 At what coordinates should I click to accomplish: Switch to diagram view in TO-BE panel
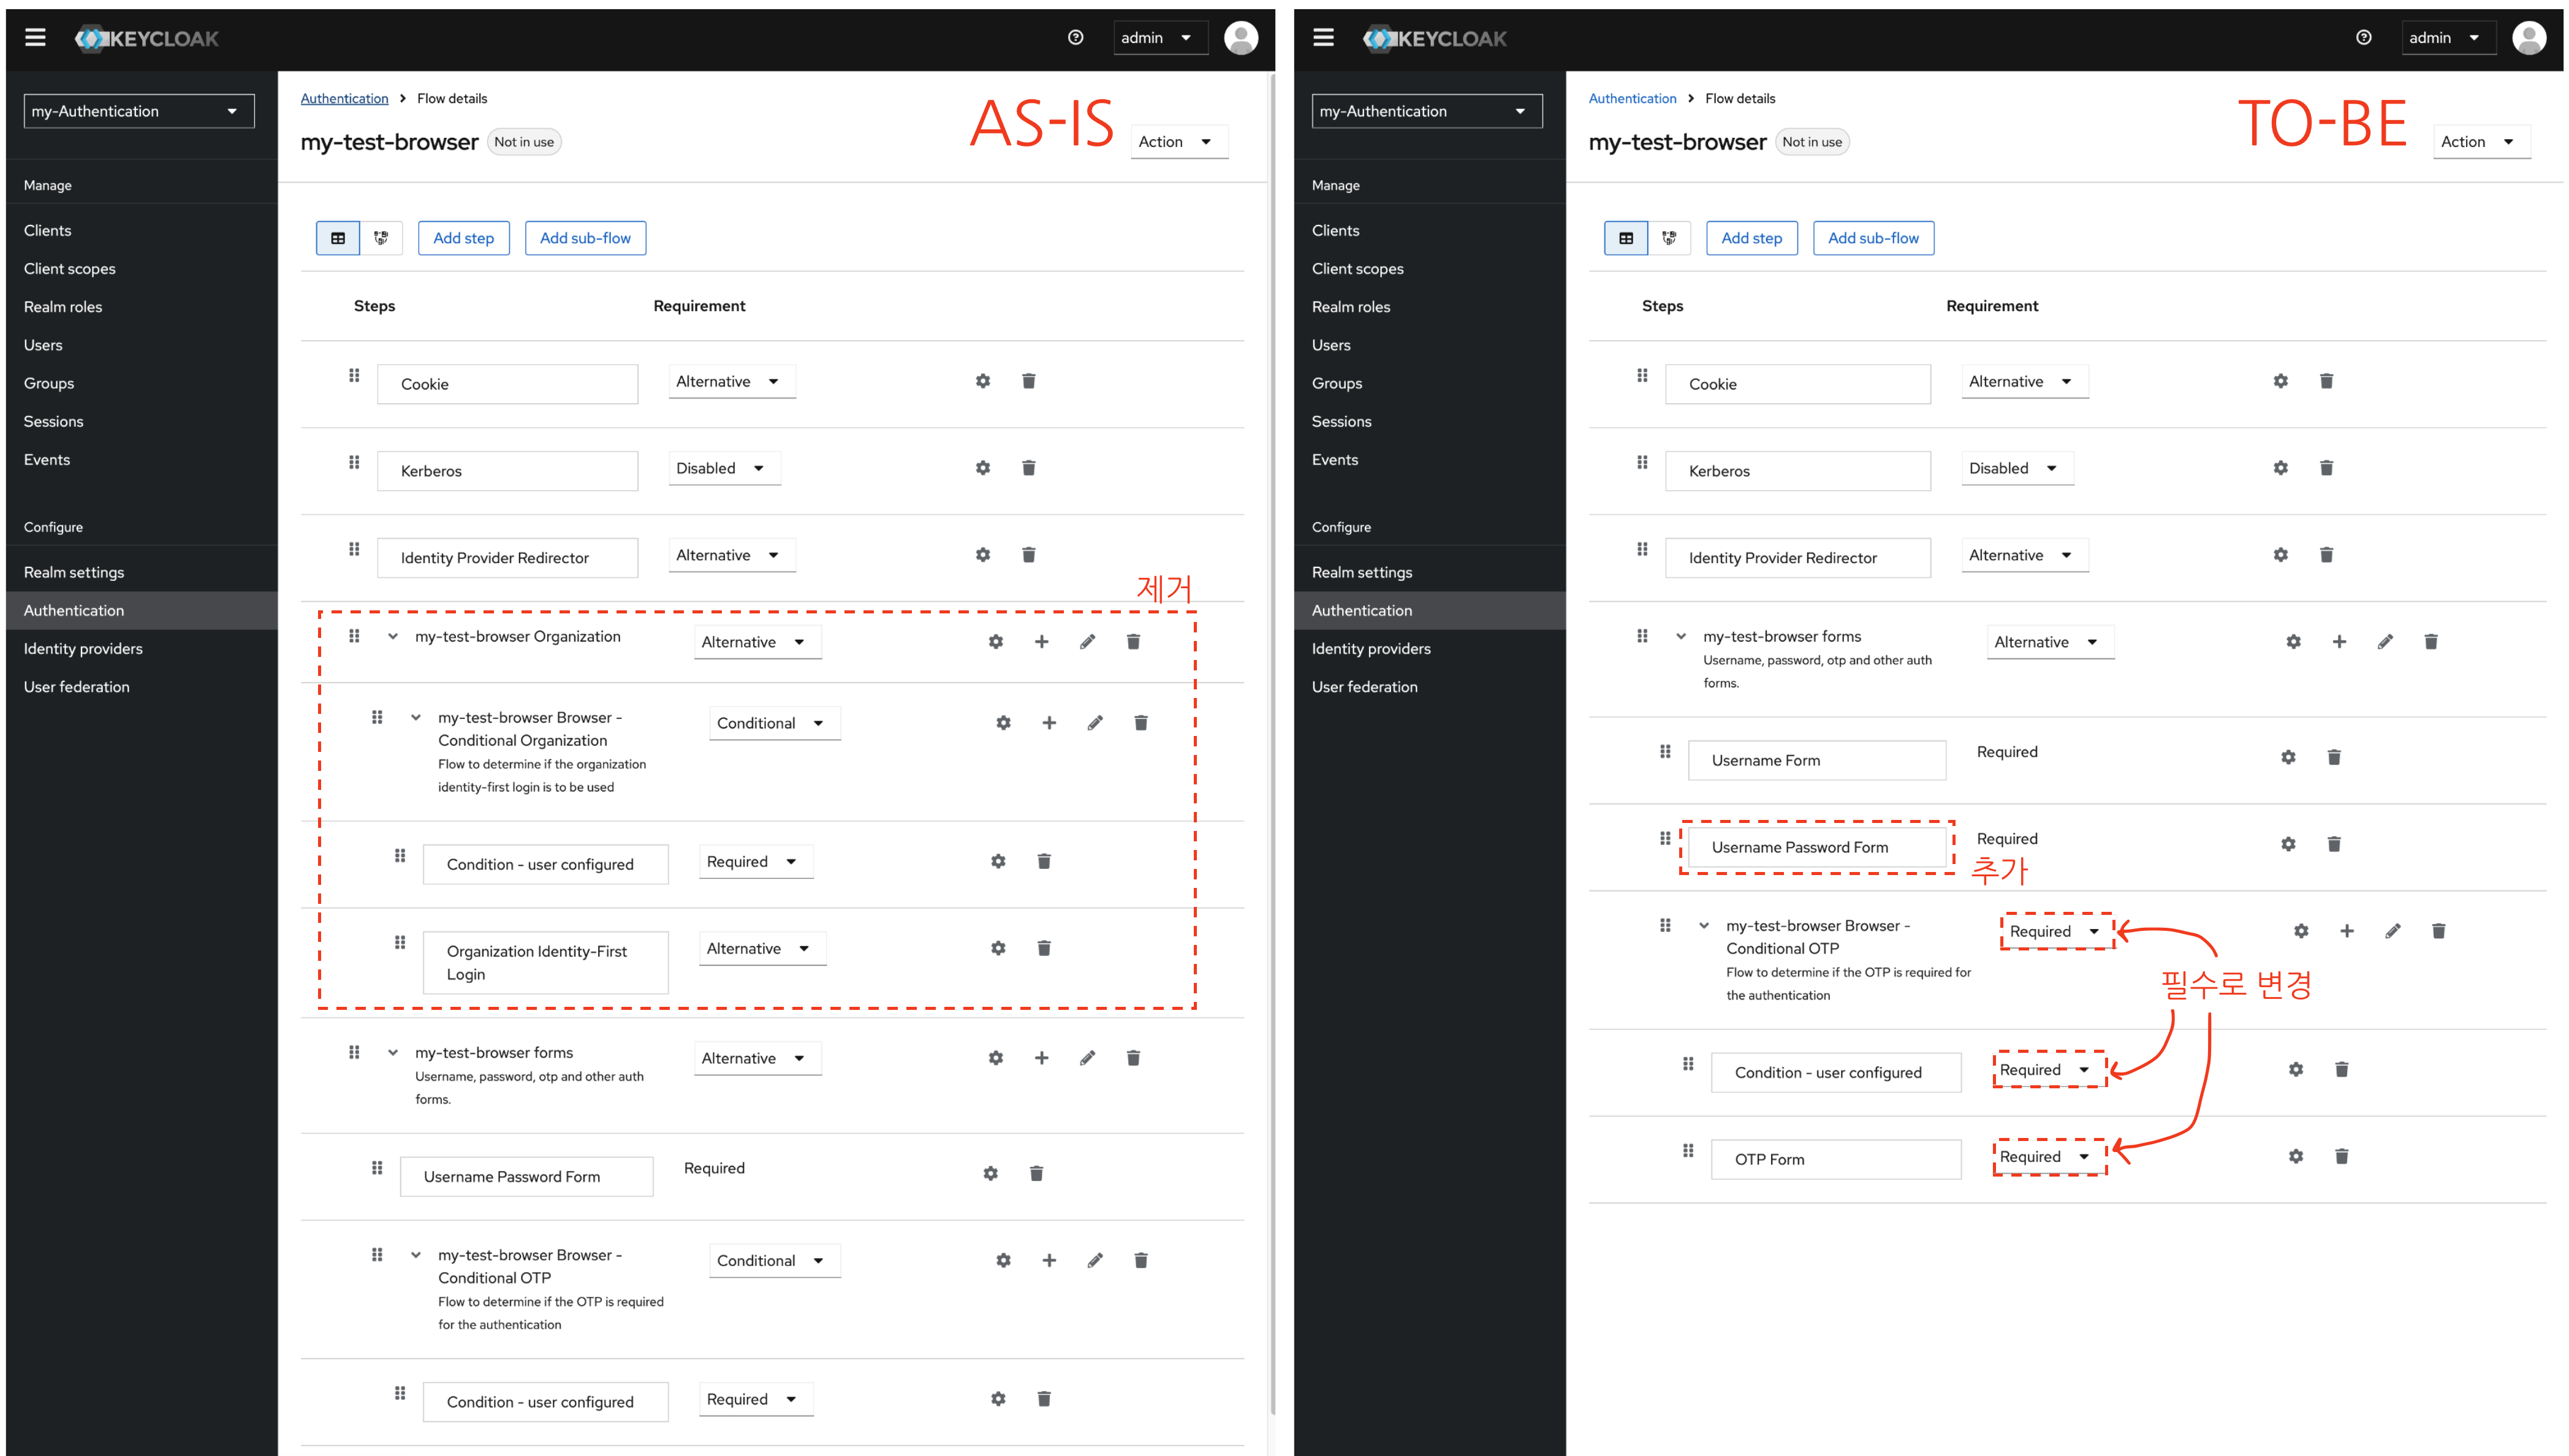[1669, 238]
